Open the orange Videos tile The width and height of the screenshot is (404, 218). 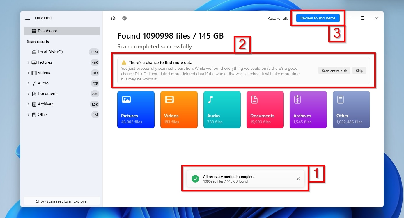pyautogui.click(x=179, y=110)
